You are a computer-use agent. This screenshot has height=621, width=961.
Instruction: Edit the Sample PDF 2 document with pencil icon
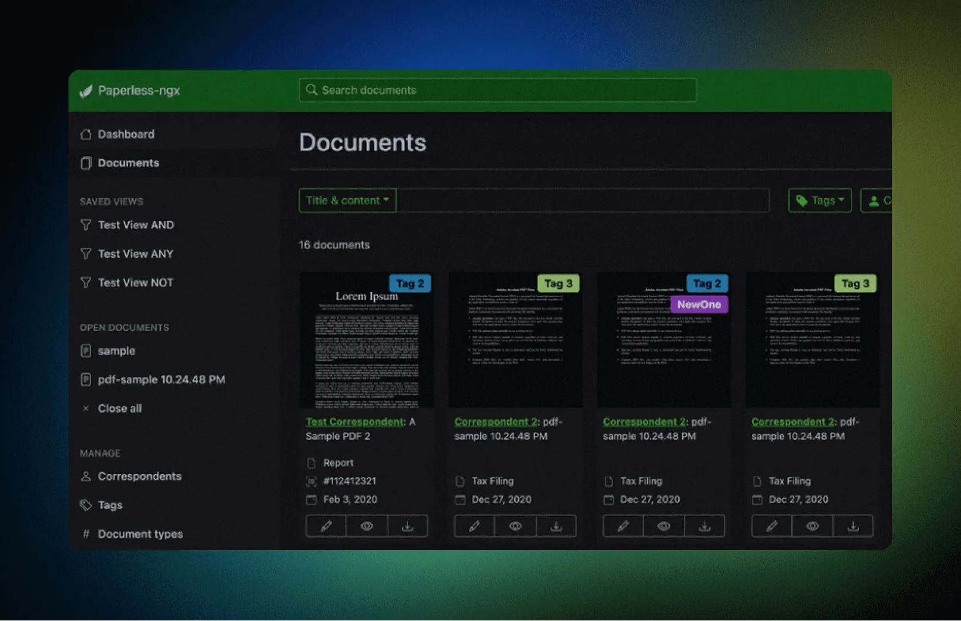click(x=326, y=526)
